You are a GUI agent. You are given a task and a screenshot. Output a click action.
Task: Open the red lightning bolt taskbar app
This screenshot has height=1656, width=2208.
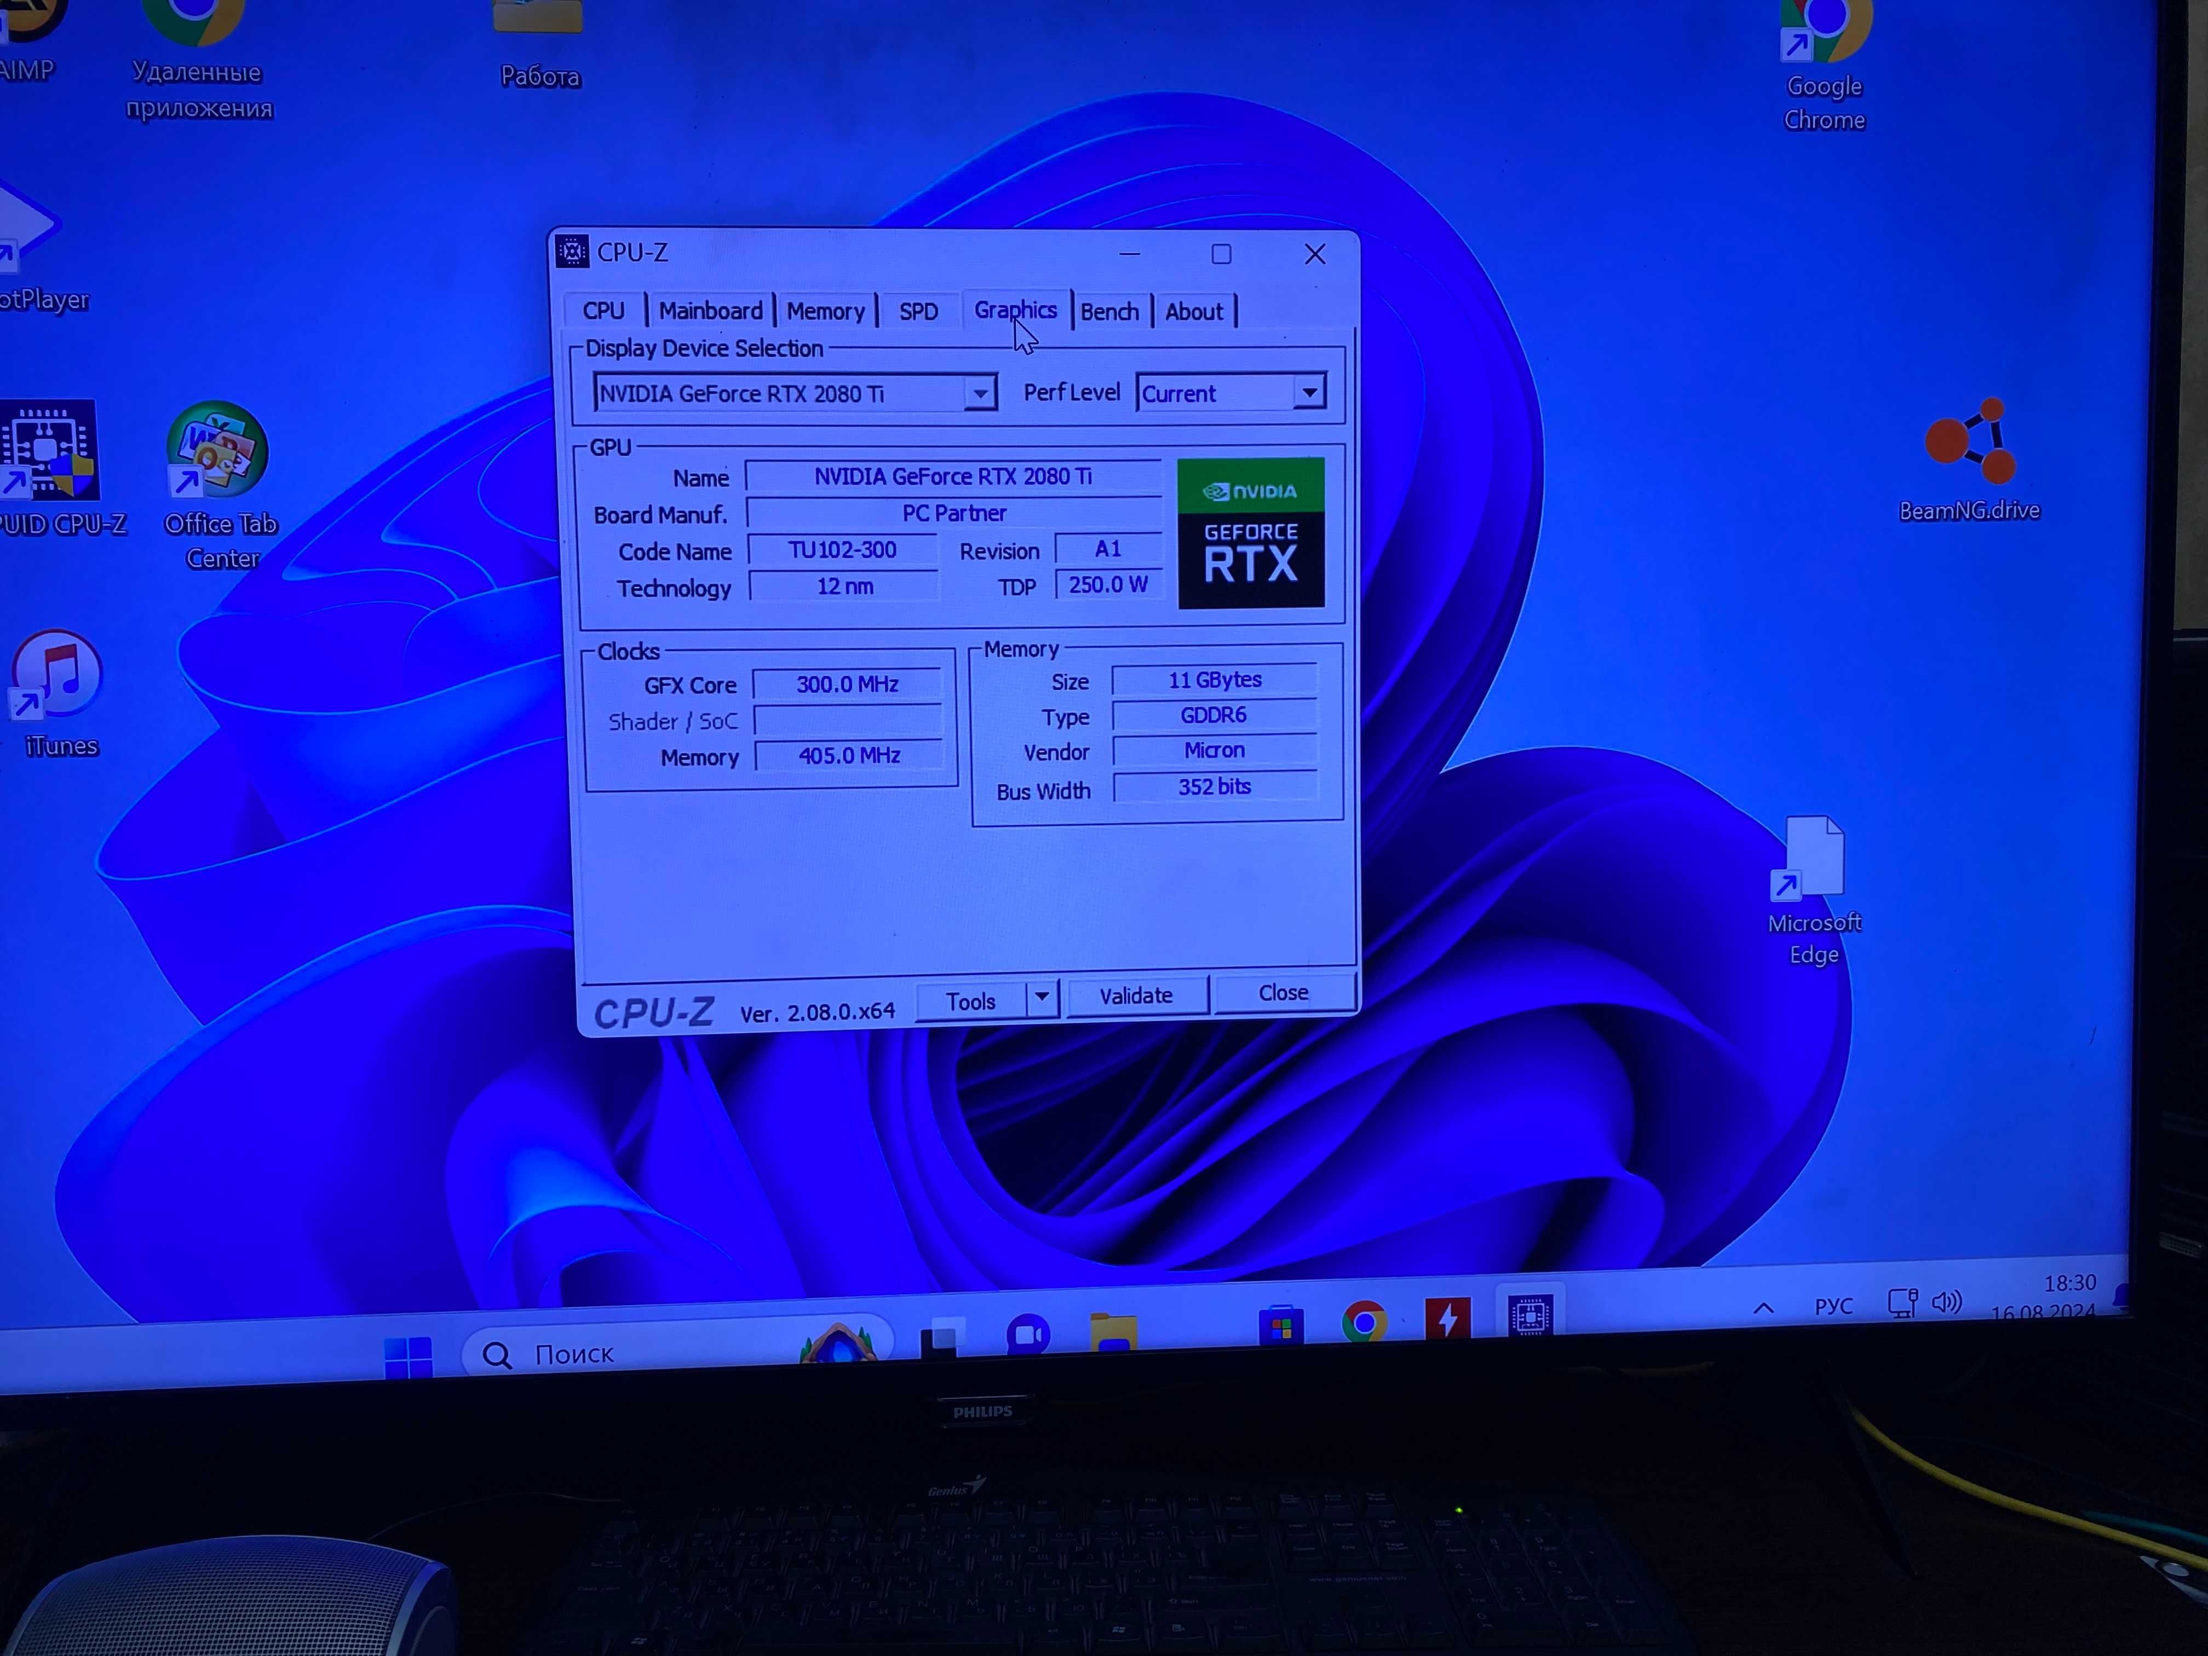pos(1447,1319)
